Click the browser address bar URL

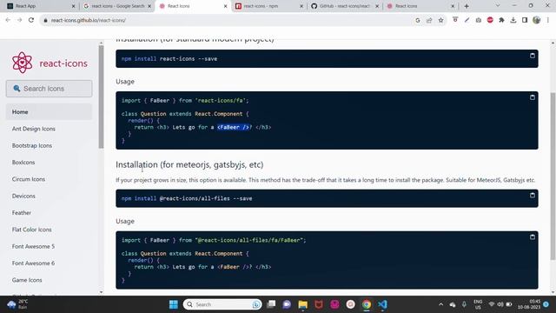pos(89,20)
